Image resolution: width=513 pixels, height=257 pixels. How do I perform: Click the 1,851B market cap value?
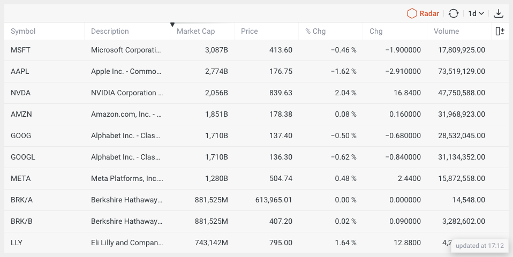click(216, 114)
